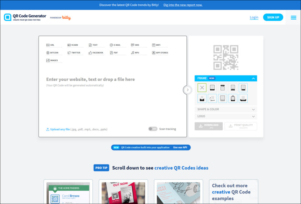
Task: Select the URL QR code type
Action: 54,45
